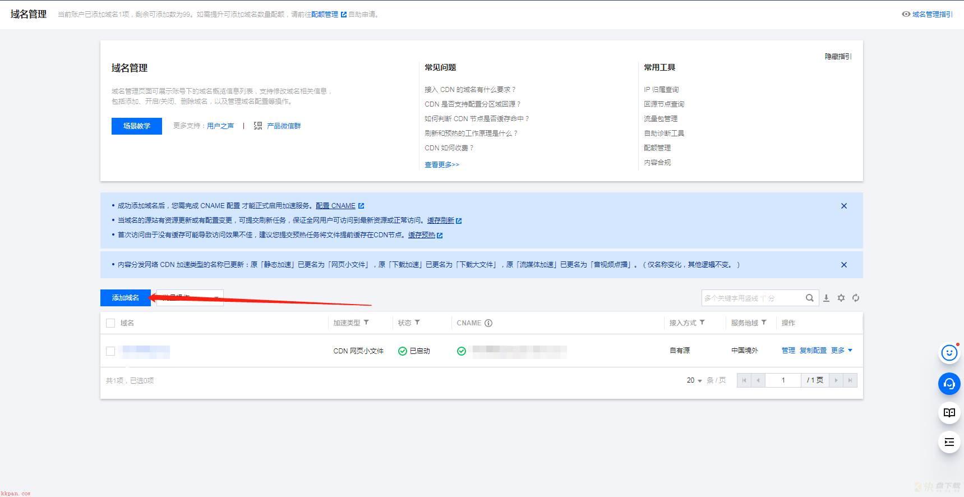Open the 缓存刷新 link
The image size is (964, 497).
pyautogui.click(x=441, y=220)
